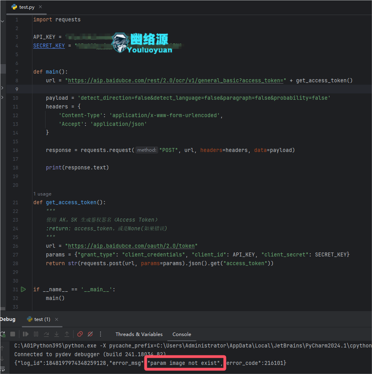The height and width of the screenshot is (374, 372).
Task: Collapse the code fold chevron at line 1
Action: (x=2, y=21)
